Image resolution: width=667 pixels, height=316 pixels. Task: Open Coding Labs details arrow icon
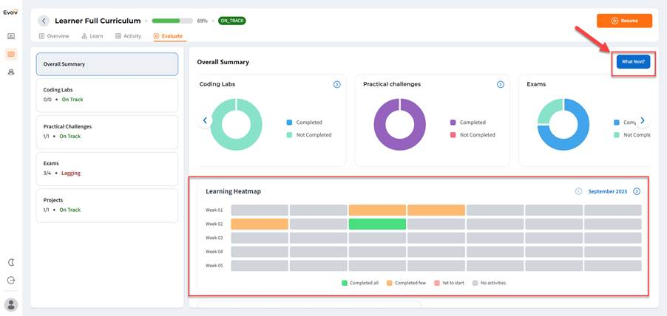click(x=336, y=84)
